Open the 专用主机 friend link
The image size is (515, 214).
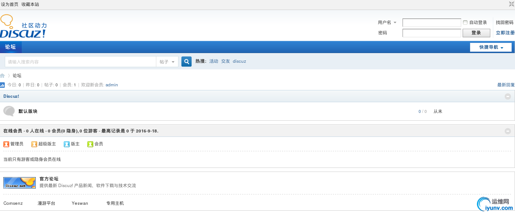point(115,203)
